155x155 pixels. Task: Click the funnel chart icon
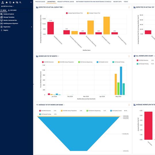click(x=37, y=105)
